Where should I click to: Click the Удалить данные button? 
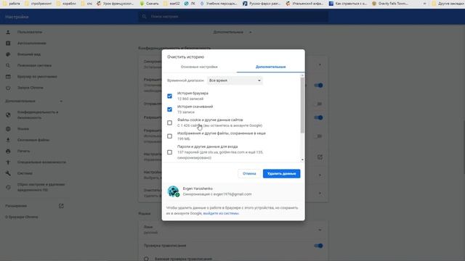pyautogui.click(x=281, y=174)
